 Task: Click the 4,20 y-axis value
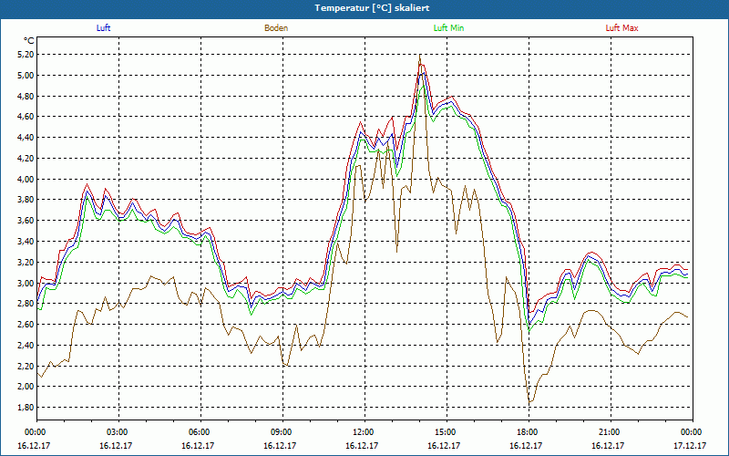[26, 159]
